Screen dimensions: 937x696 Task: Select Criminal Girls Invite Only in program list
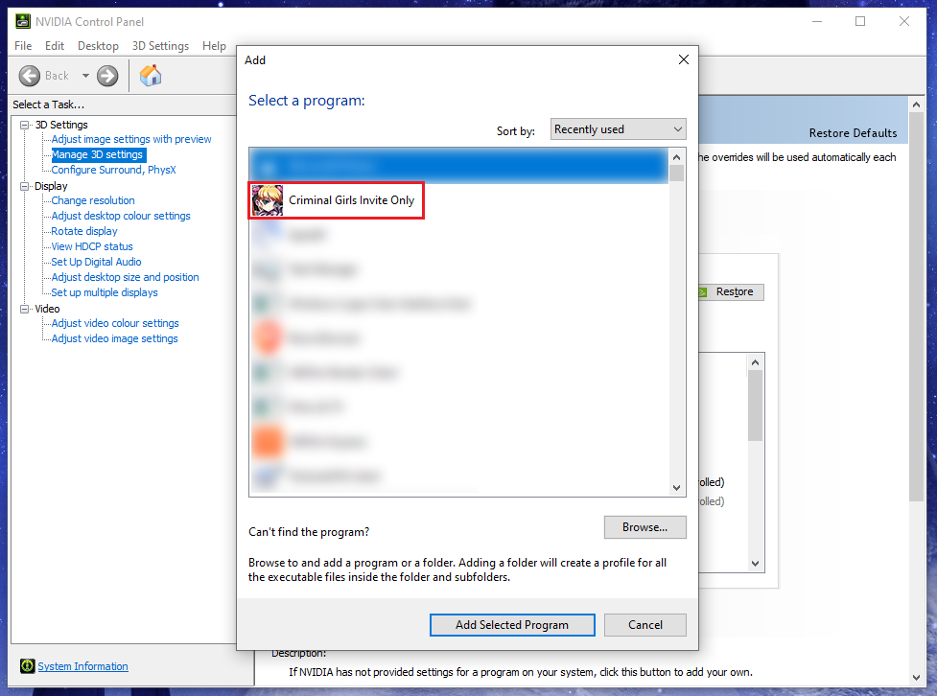459,200
